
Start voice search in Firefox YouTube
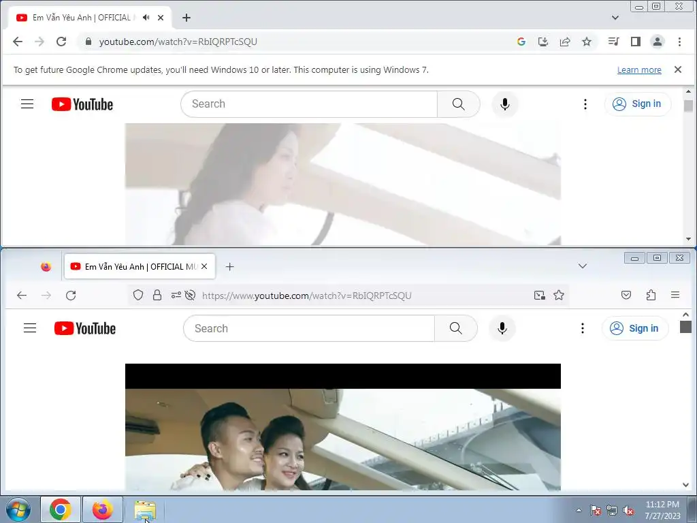(x=502, y=328)
